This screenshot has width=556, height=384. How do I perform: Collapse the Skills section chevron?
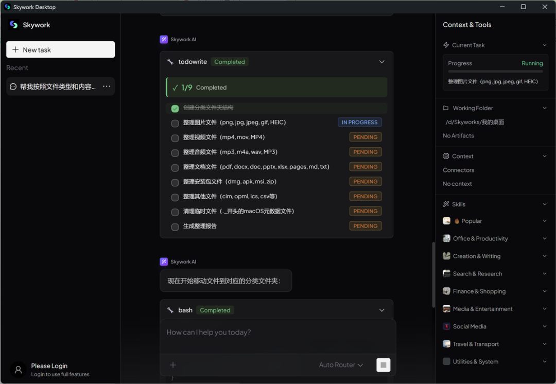pos(545,204)
